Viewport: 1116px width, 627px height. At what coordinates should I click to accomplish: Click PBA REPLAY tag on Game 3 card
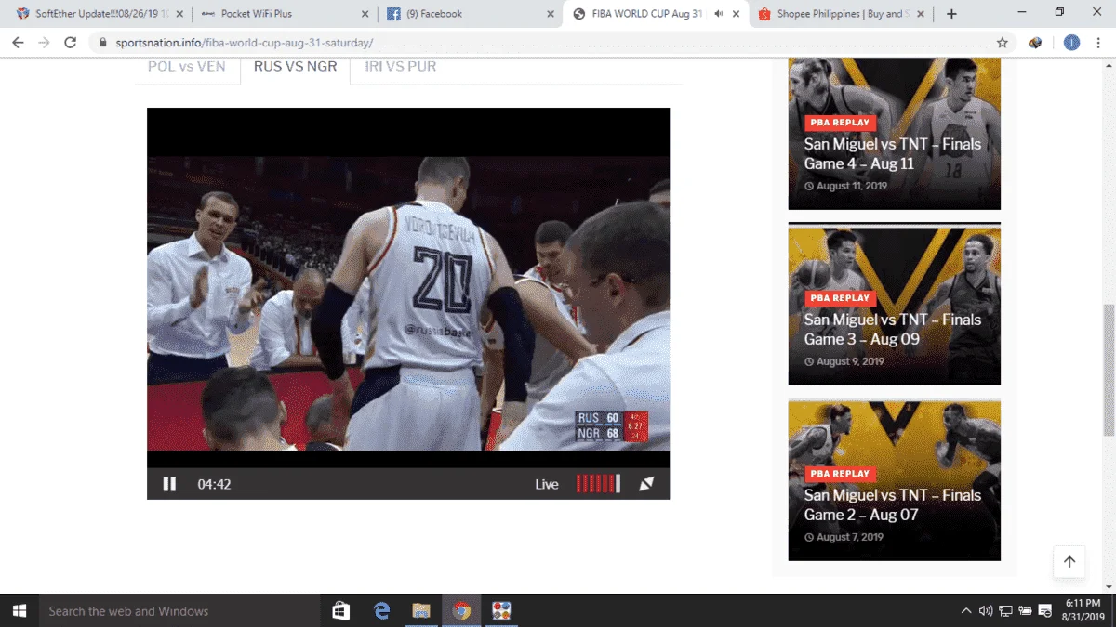(x=840, y=298)
